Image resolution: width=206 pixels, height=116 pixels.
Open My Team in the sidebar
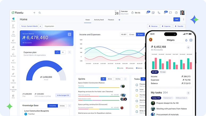(x=13, y=55)
